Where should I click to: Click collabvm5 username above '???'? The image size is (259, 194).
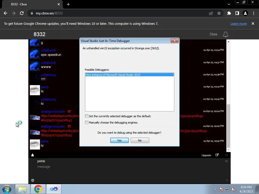pos(48,75)
